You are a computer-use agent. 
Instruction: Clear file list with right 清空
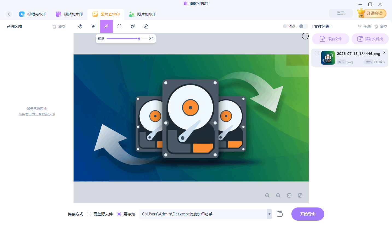pyautogui.click(x=381, y=27)
